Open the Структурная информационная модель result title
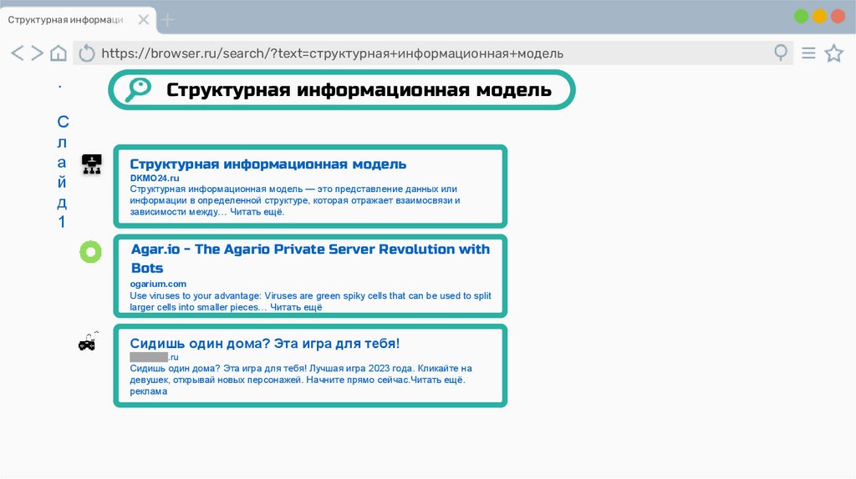The image size is (856, 479). (268, 164)
